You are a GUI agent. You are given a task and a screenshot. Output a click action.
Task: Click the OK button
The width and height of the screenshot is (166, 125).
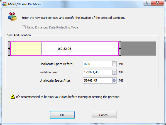(x=62, y=115)
